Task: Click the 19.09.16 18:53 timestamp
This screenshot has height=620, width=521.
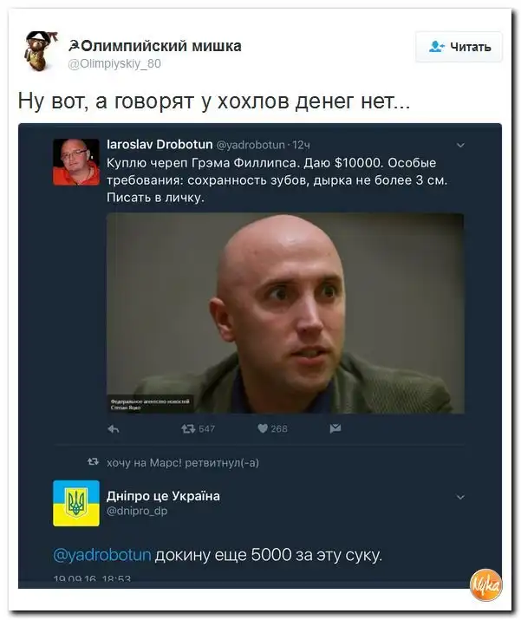Action: (x=92, y=579)
